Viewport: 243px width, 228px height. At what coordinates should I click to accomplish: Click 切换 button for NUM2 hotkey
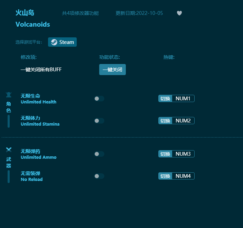(x=165, y=121)
